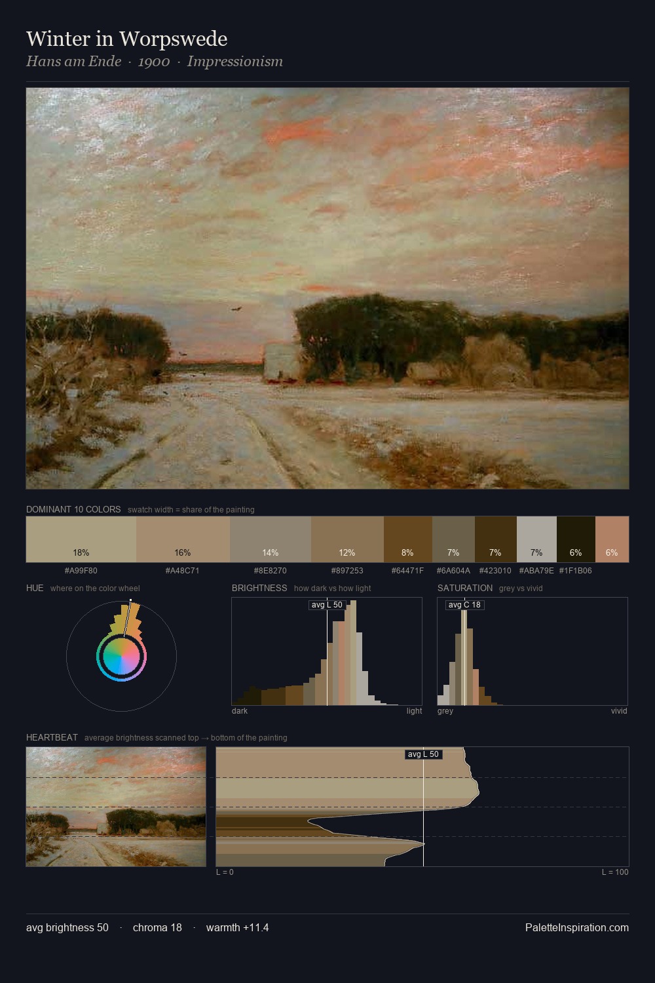Click the hex label #A99F80
The height and width of the screenshot is (983, 655).
[81, 571]
